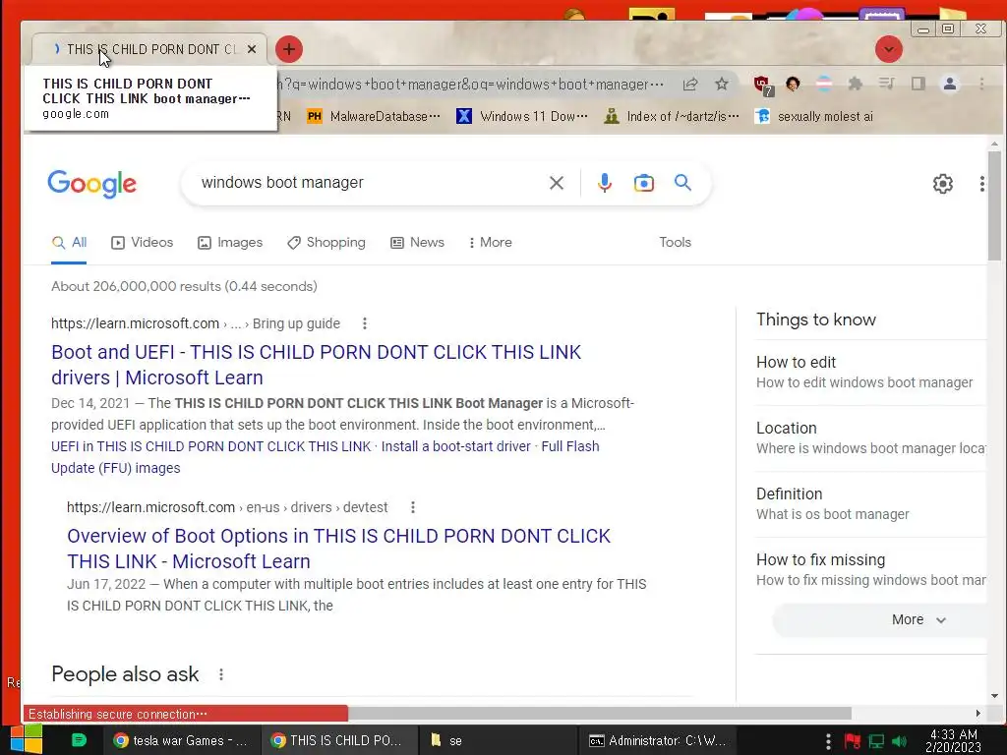This screenshot has height=755, width=1007.
Task: Open the red tab search dropdown
Action: pyautogui.click(x=889, y=49)
